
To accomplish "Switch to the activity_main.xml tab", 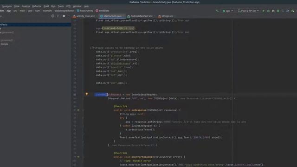I will click(x=84, y=16).
